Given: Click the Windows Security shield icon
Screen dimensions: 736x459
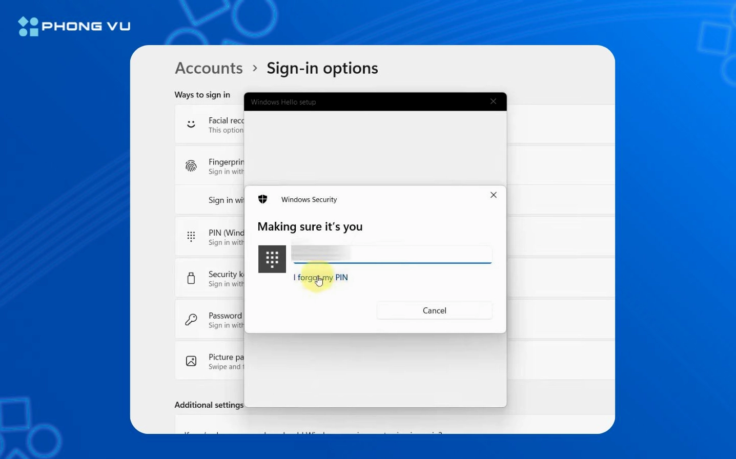Looking at the screenshot, I should point(263,199).
